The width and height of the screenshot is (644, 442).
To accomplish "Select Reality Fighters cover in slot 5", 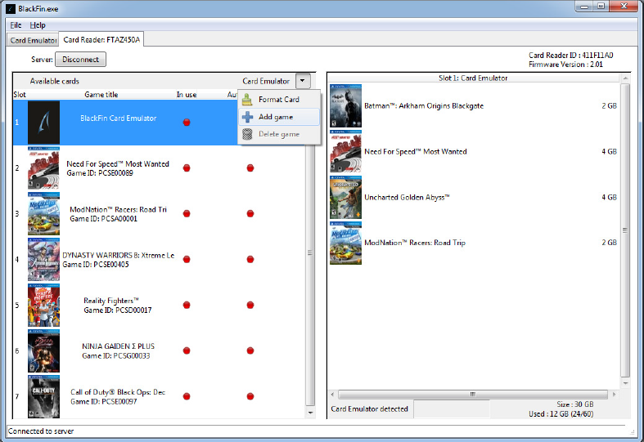I will (x=43, y=305).
